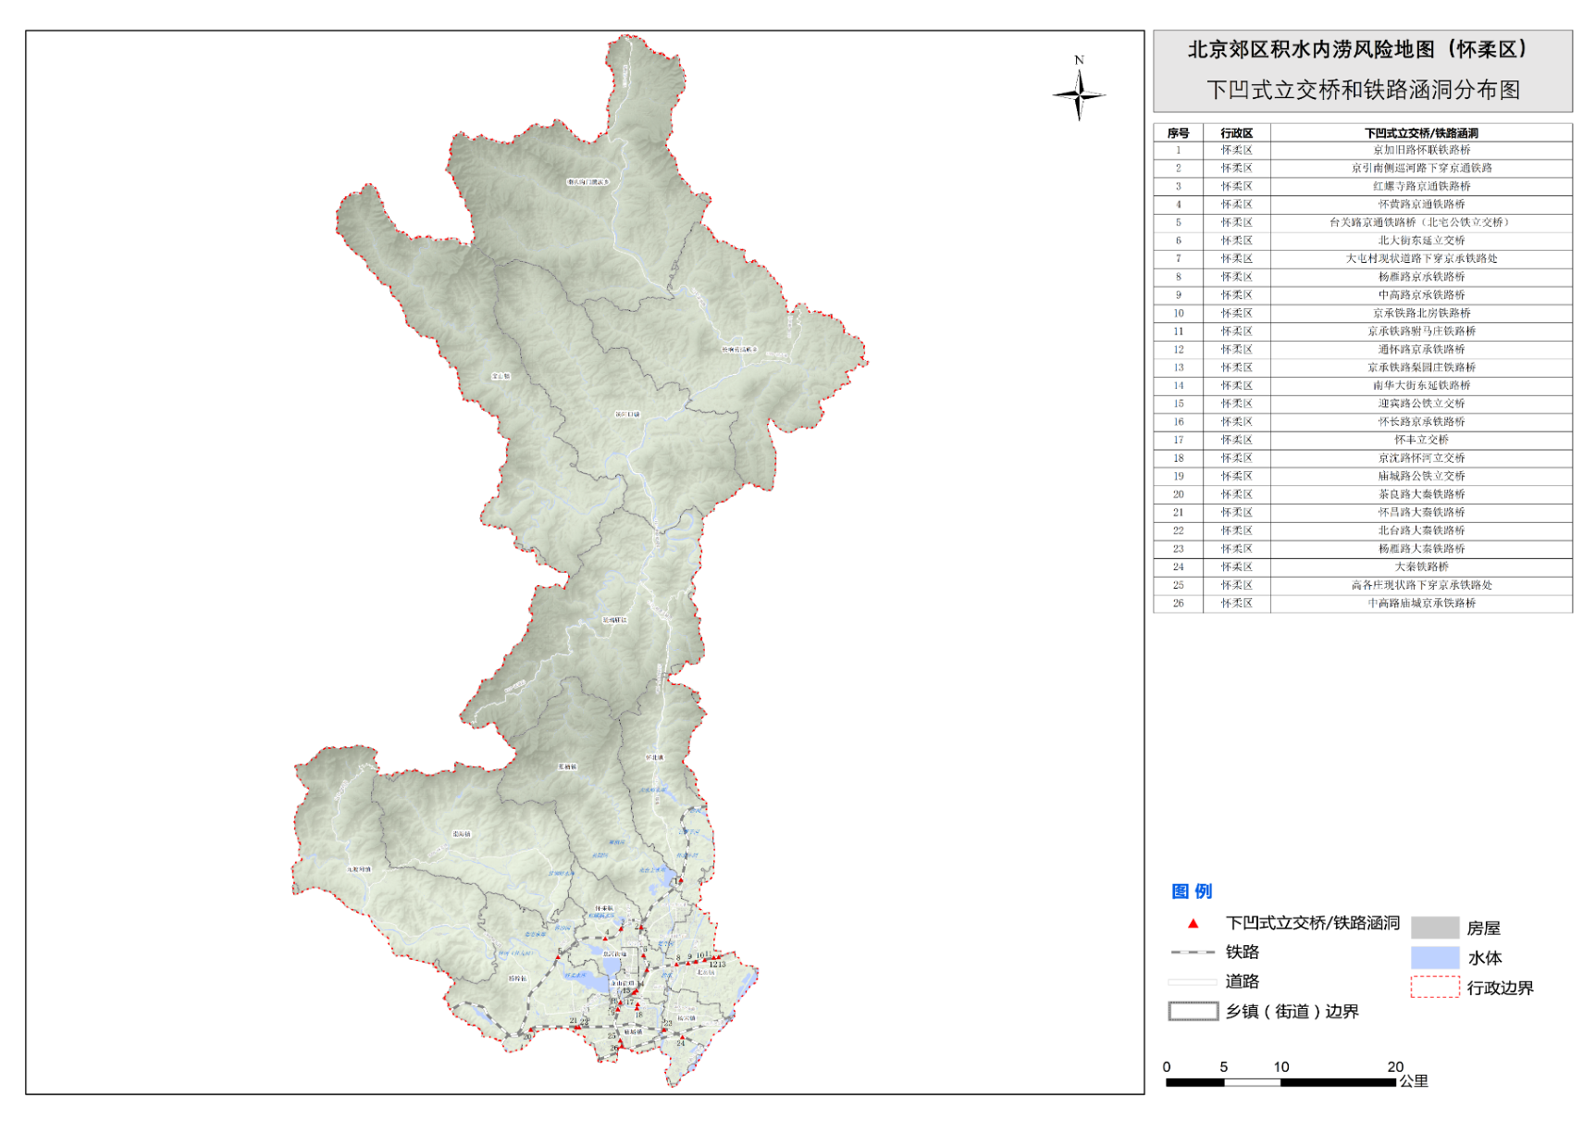Click the gray 房屋 legend swatch
The height and width of the screenshot is (1121, 1583).
point(1434,928)
